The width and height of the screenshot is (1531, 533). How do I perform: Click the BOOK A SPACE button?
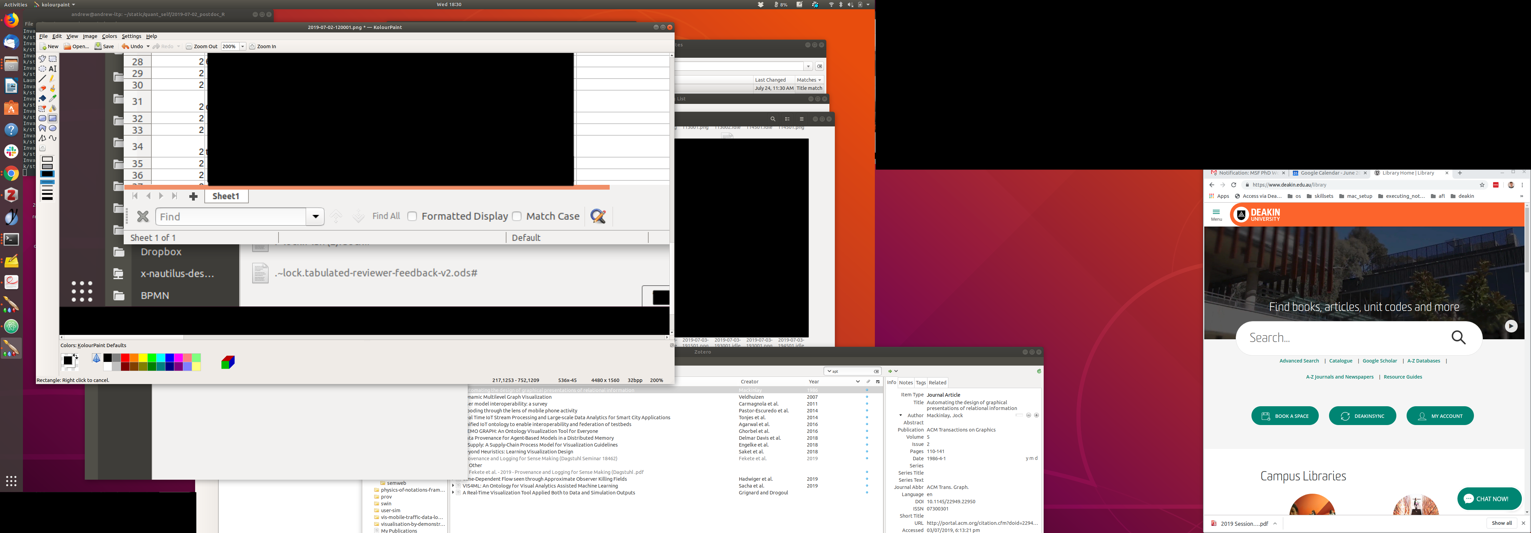point(1284,416)
